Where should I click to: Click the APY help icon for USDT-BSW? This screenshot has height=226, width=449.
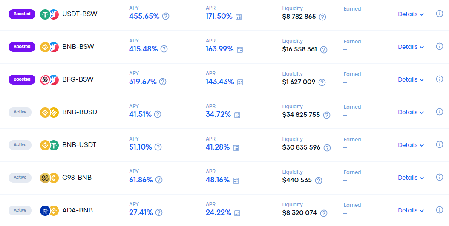click(166, 16)
